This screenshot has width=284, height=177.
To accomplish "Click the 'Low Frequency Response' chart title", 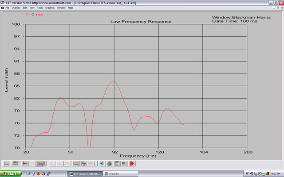I will (x=141, y=22).
